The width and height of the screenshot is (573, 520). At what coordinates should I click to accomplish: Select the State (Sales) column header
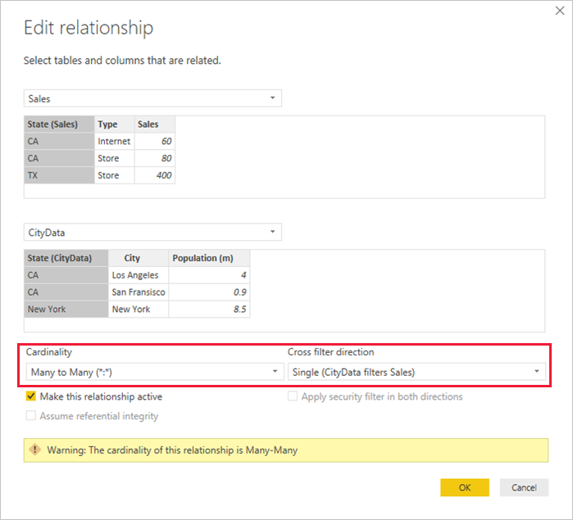point(59,124)
